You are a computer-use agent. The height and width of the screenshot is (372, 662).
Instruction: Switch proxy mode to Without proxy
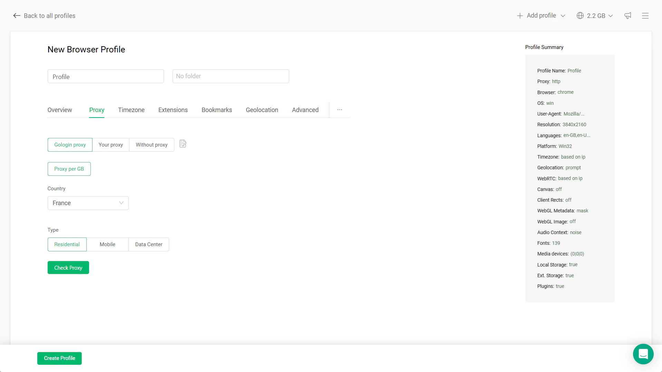click(152, 145)
